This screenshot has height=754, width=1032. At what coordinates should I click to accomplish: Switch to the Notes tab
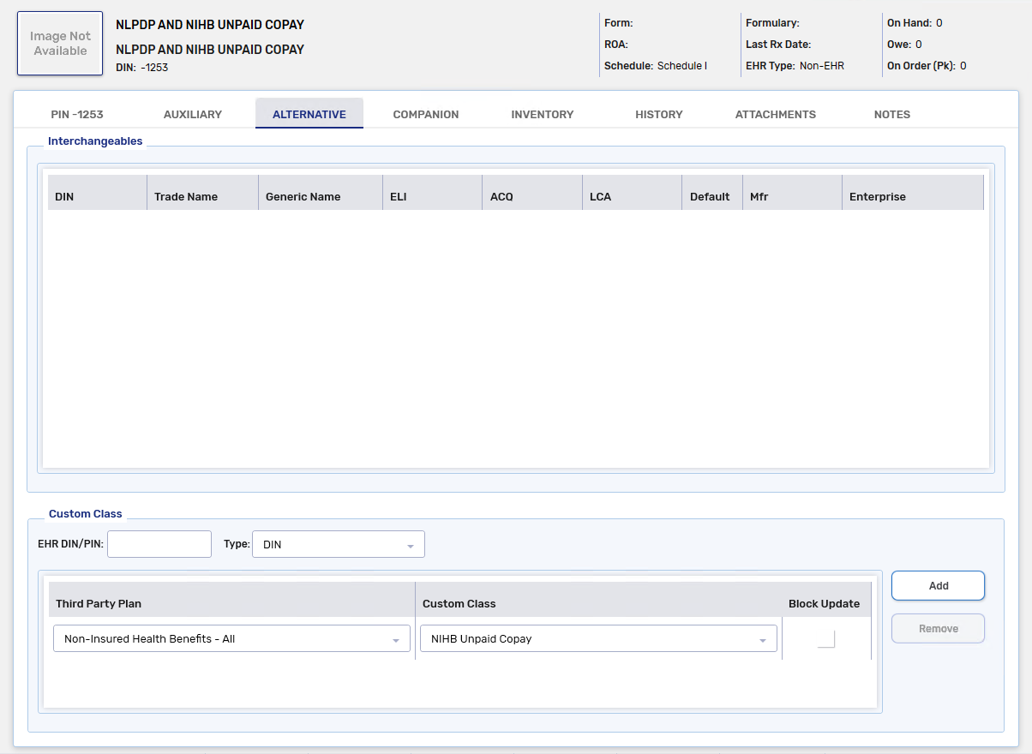(892, 114)
